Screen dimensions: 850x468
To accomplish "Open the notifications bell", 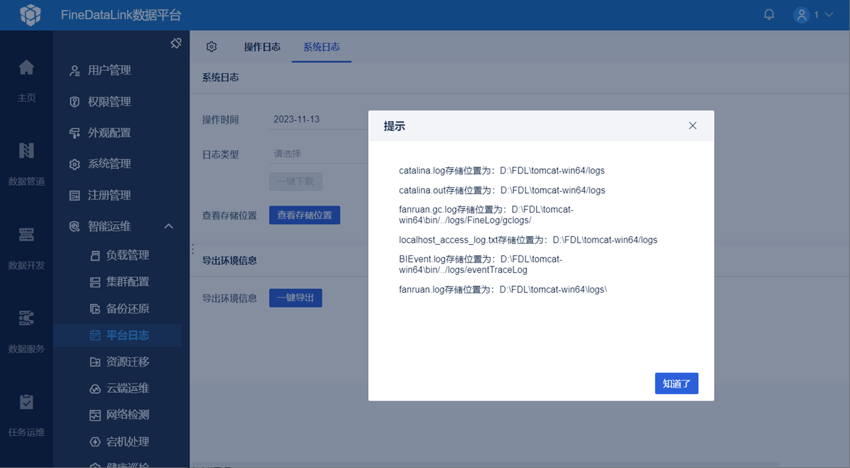I will tap(769, 14).
